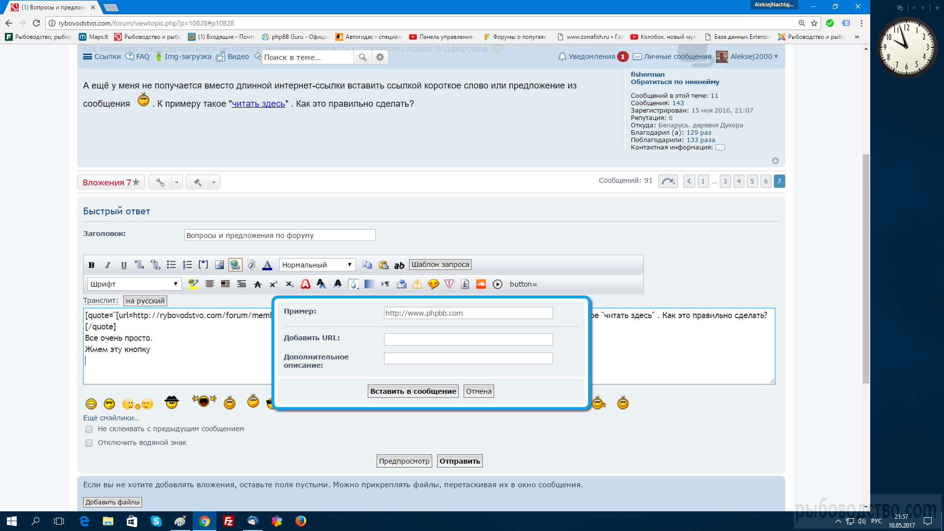Insert SoundCloud embed from toolbar
The width and height of the screenshot is (944, 531).
click(481, 284)
